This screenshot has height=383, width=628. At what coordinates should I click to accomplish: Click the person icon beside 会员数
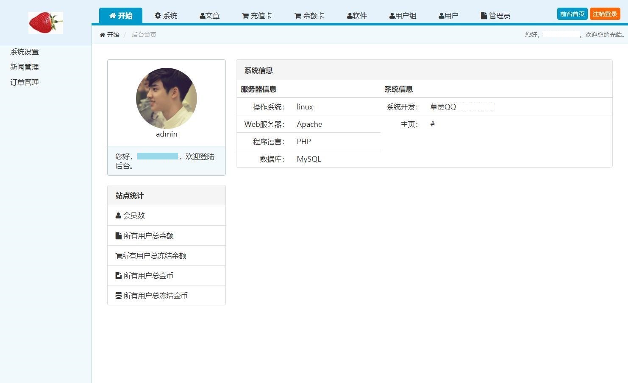(118, 215)
